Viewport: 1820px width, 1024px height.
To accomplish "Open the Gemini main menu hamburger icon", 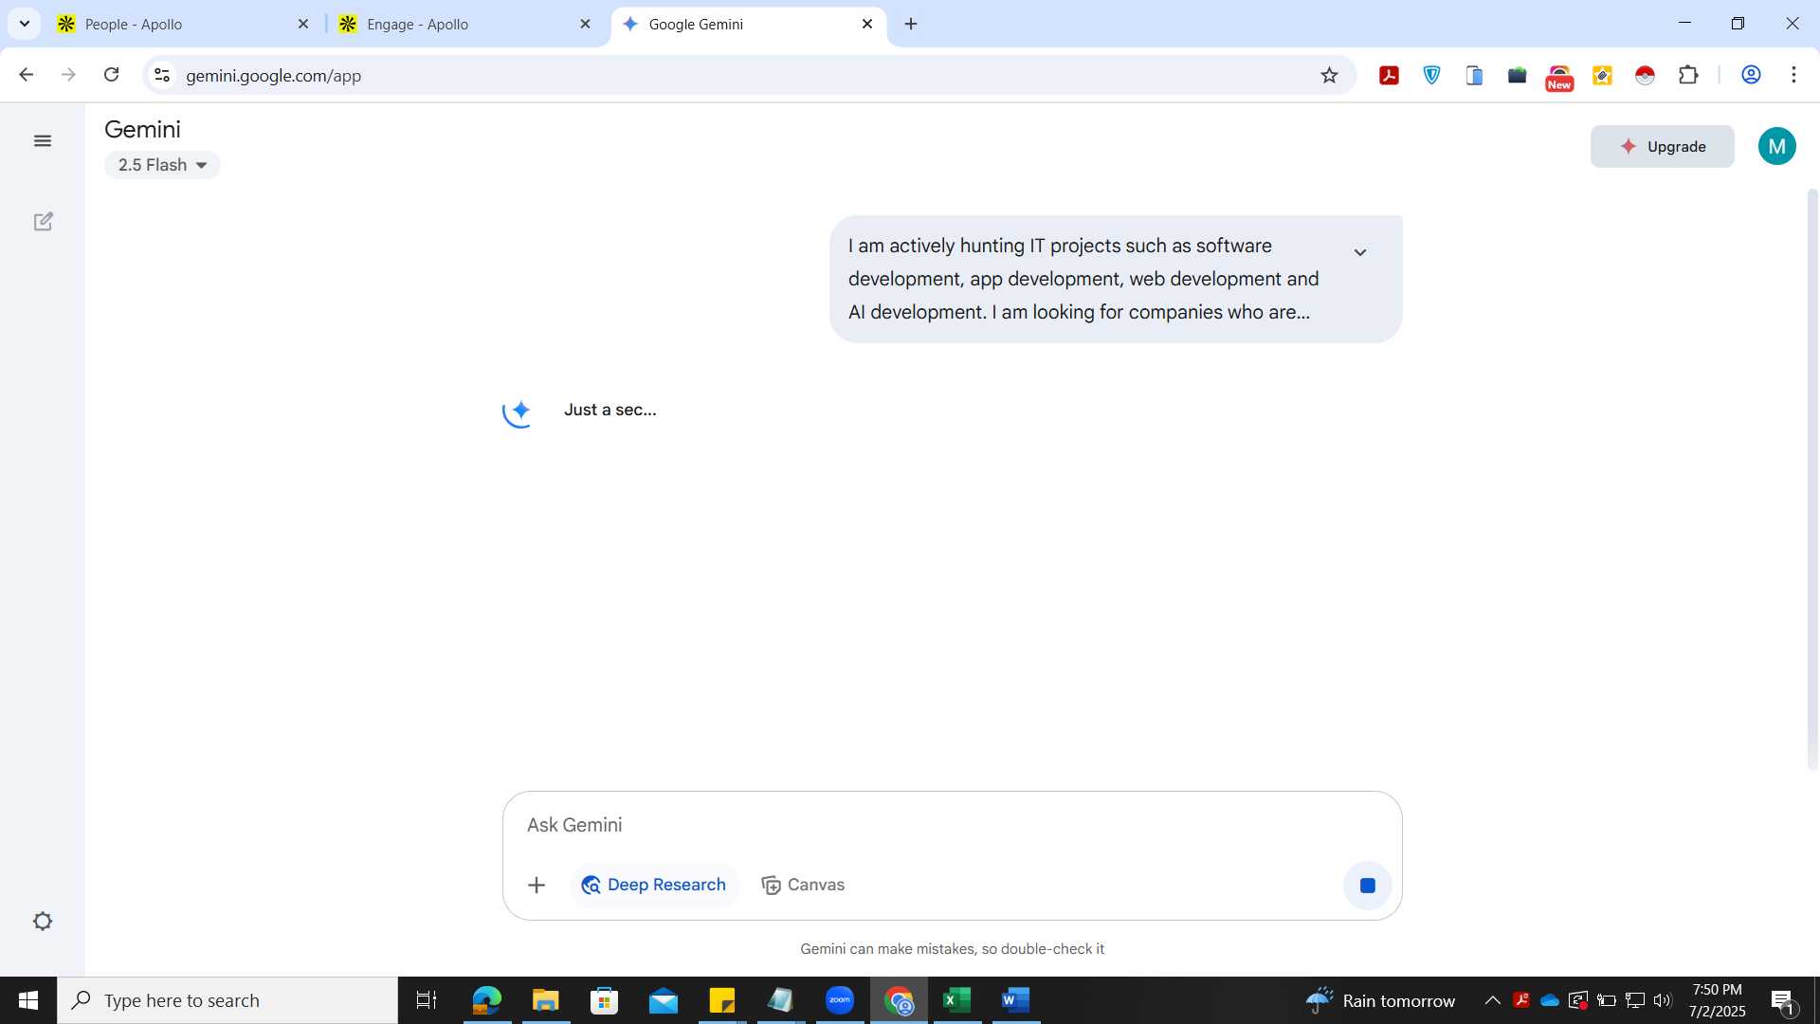I will [x=43, y=141].
